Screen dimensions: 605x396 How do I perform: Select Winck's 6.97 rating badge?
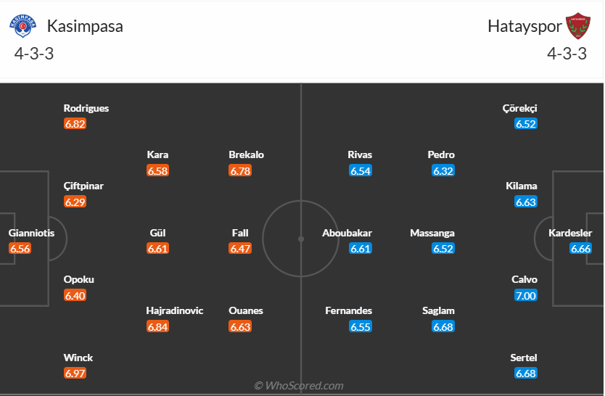coord(75,374)
